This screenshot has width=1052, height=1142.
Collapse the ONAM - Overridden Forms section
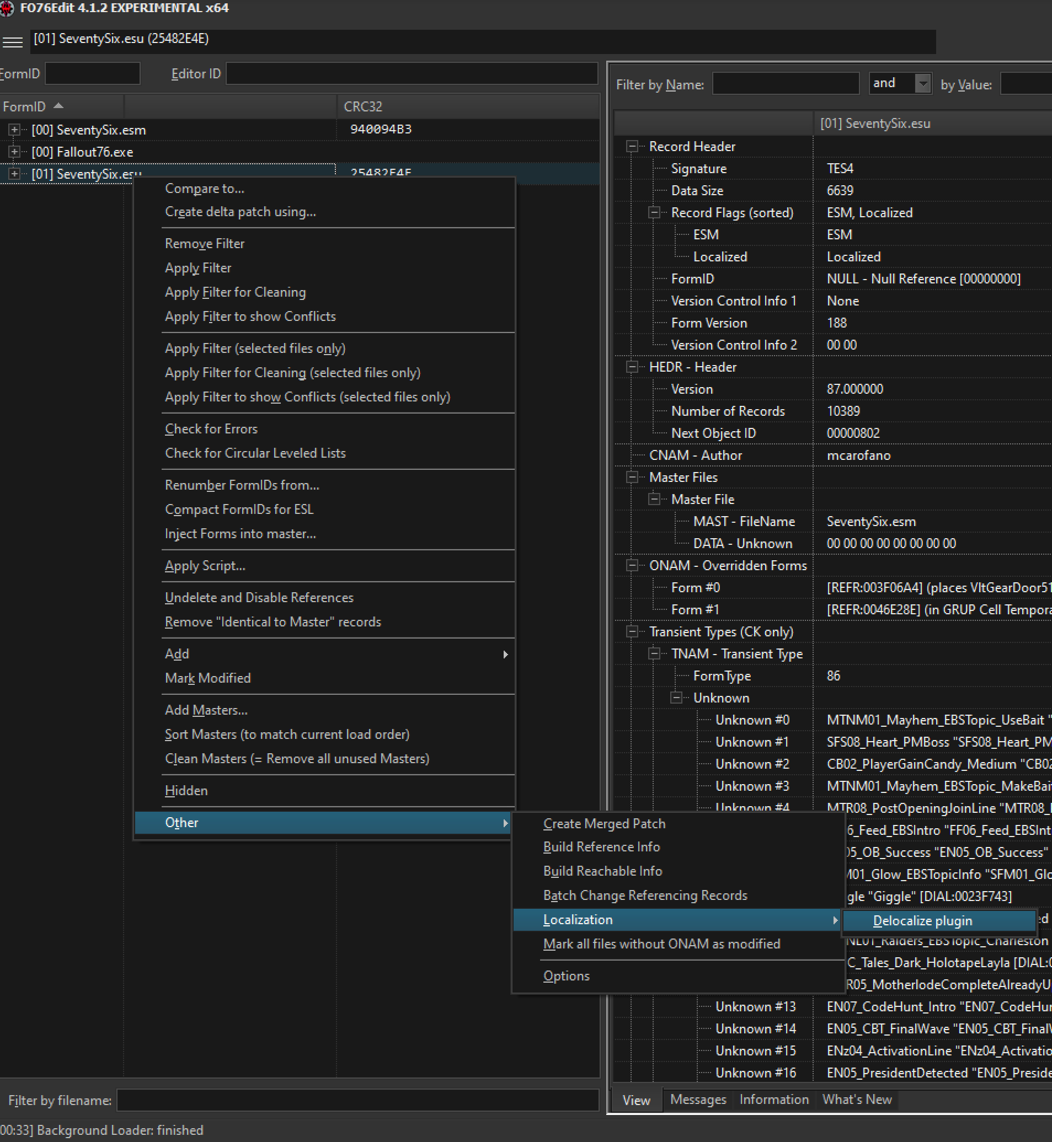click(632, 565)
